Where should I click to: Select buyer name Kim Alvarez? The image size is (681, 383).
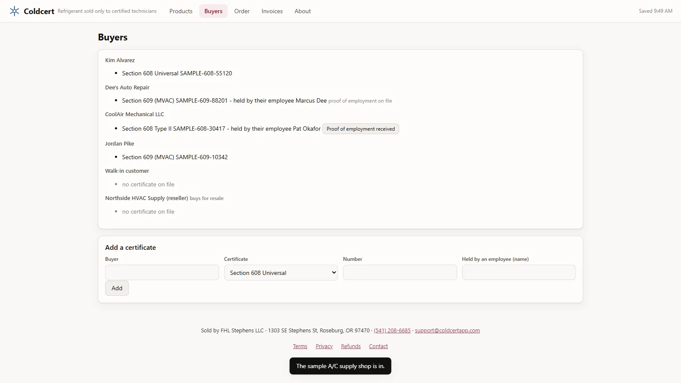pyautogui.click(x=120, y=60)
